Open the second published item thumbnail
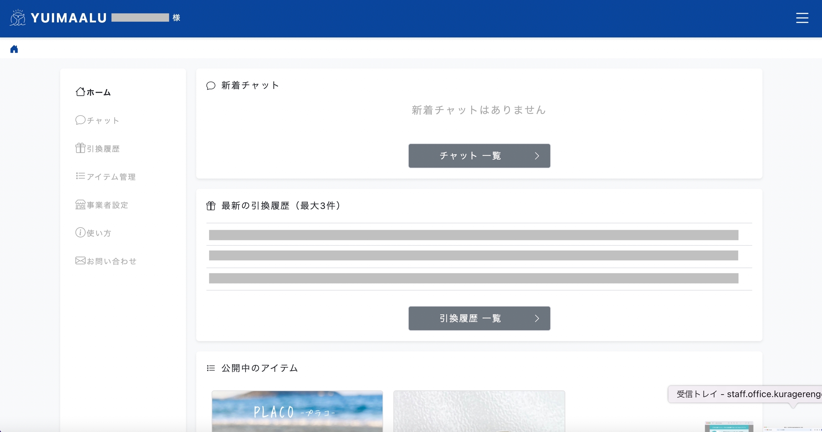Viewport: 822px width, 432px height. click(x=479, y=411)
